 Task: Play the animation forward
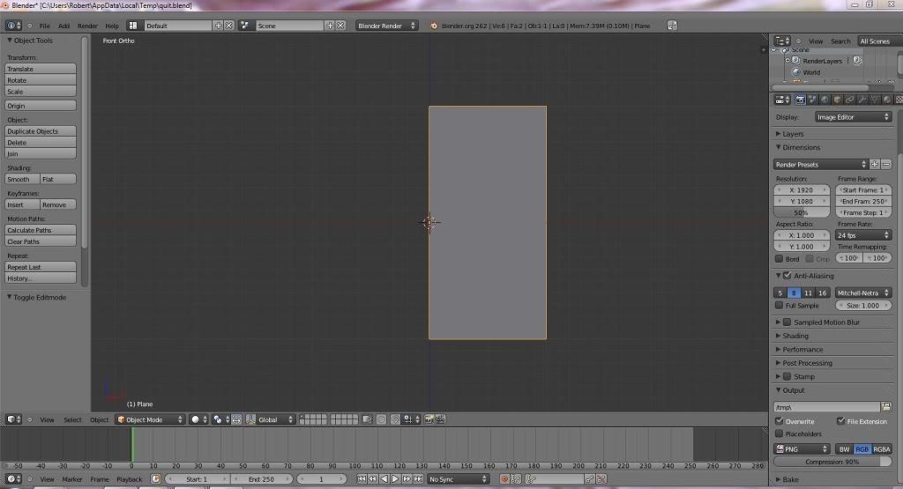pos(395,478)
